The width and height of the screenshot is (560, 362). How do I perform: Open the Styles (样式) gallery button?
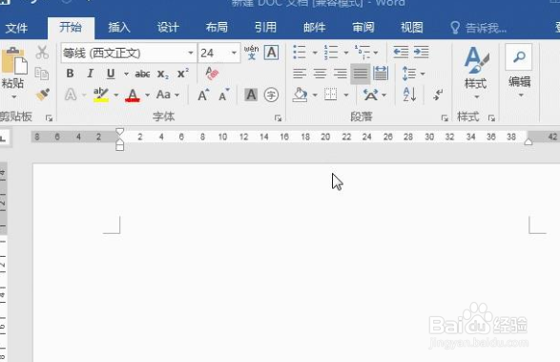476,74
